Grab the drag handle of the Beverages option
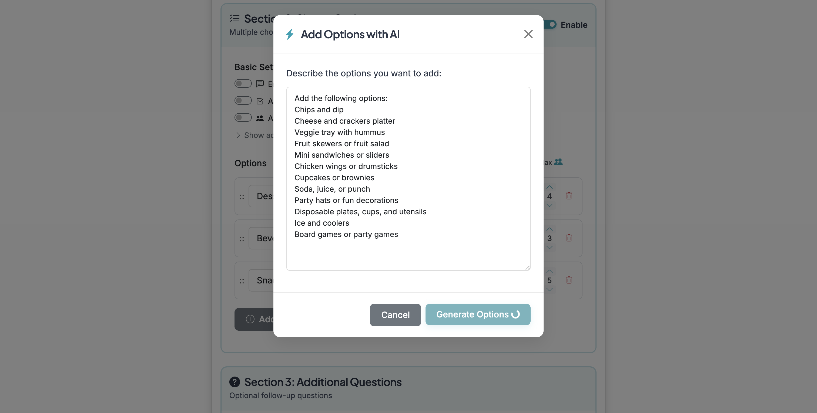Viewport: 817px width, 413px height. pos(242,238)
